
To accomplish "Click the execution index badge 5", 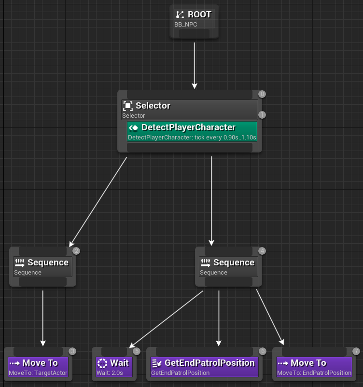I will (x=137, y=351).
